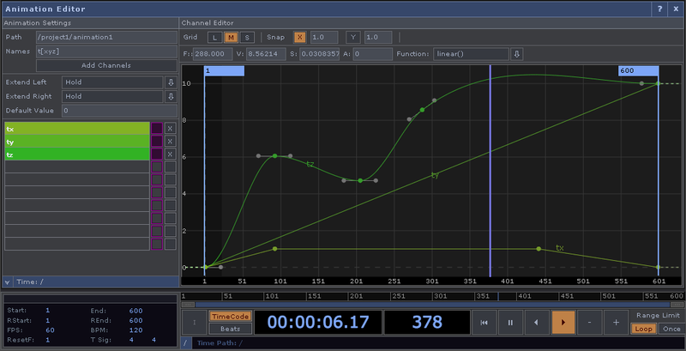Click the End value 600
The height and width of the screenshot is (351, 686).
135,311
